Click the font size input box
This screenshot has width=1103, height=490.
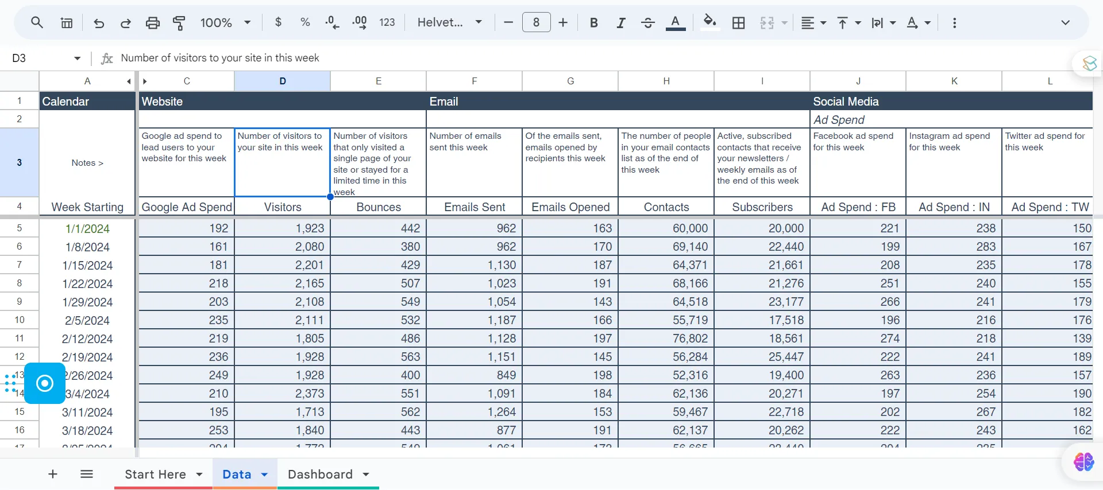[x=536, y=22]
